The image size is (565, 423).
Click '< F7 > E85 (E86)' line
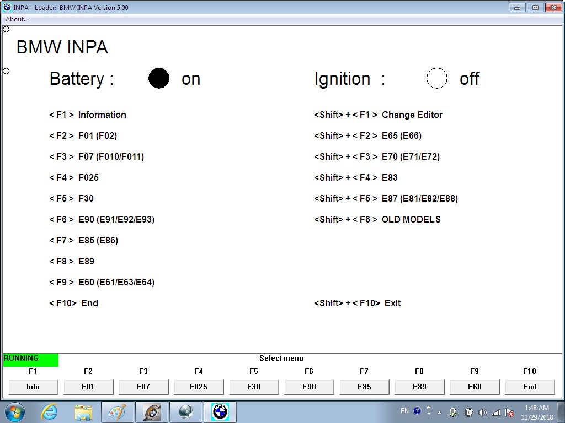pos(84,240)
